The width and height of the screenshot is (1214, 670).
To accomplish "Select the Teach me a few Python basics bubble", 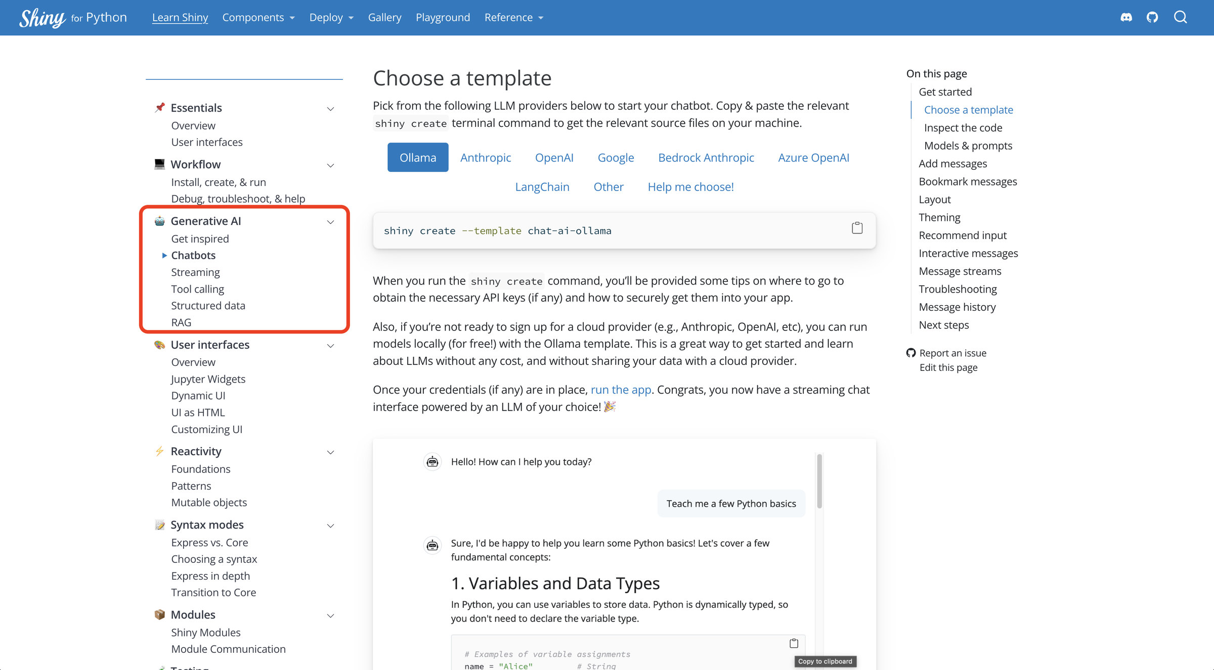I will (x=731, y=503).
